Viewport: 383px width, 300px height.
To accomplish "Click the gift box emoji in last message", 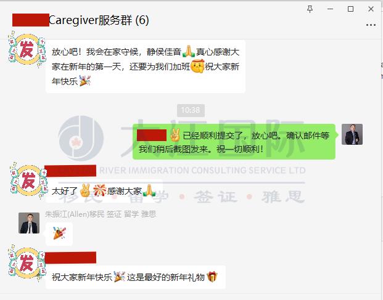I will [212, 277].
